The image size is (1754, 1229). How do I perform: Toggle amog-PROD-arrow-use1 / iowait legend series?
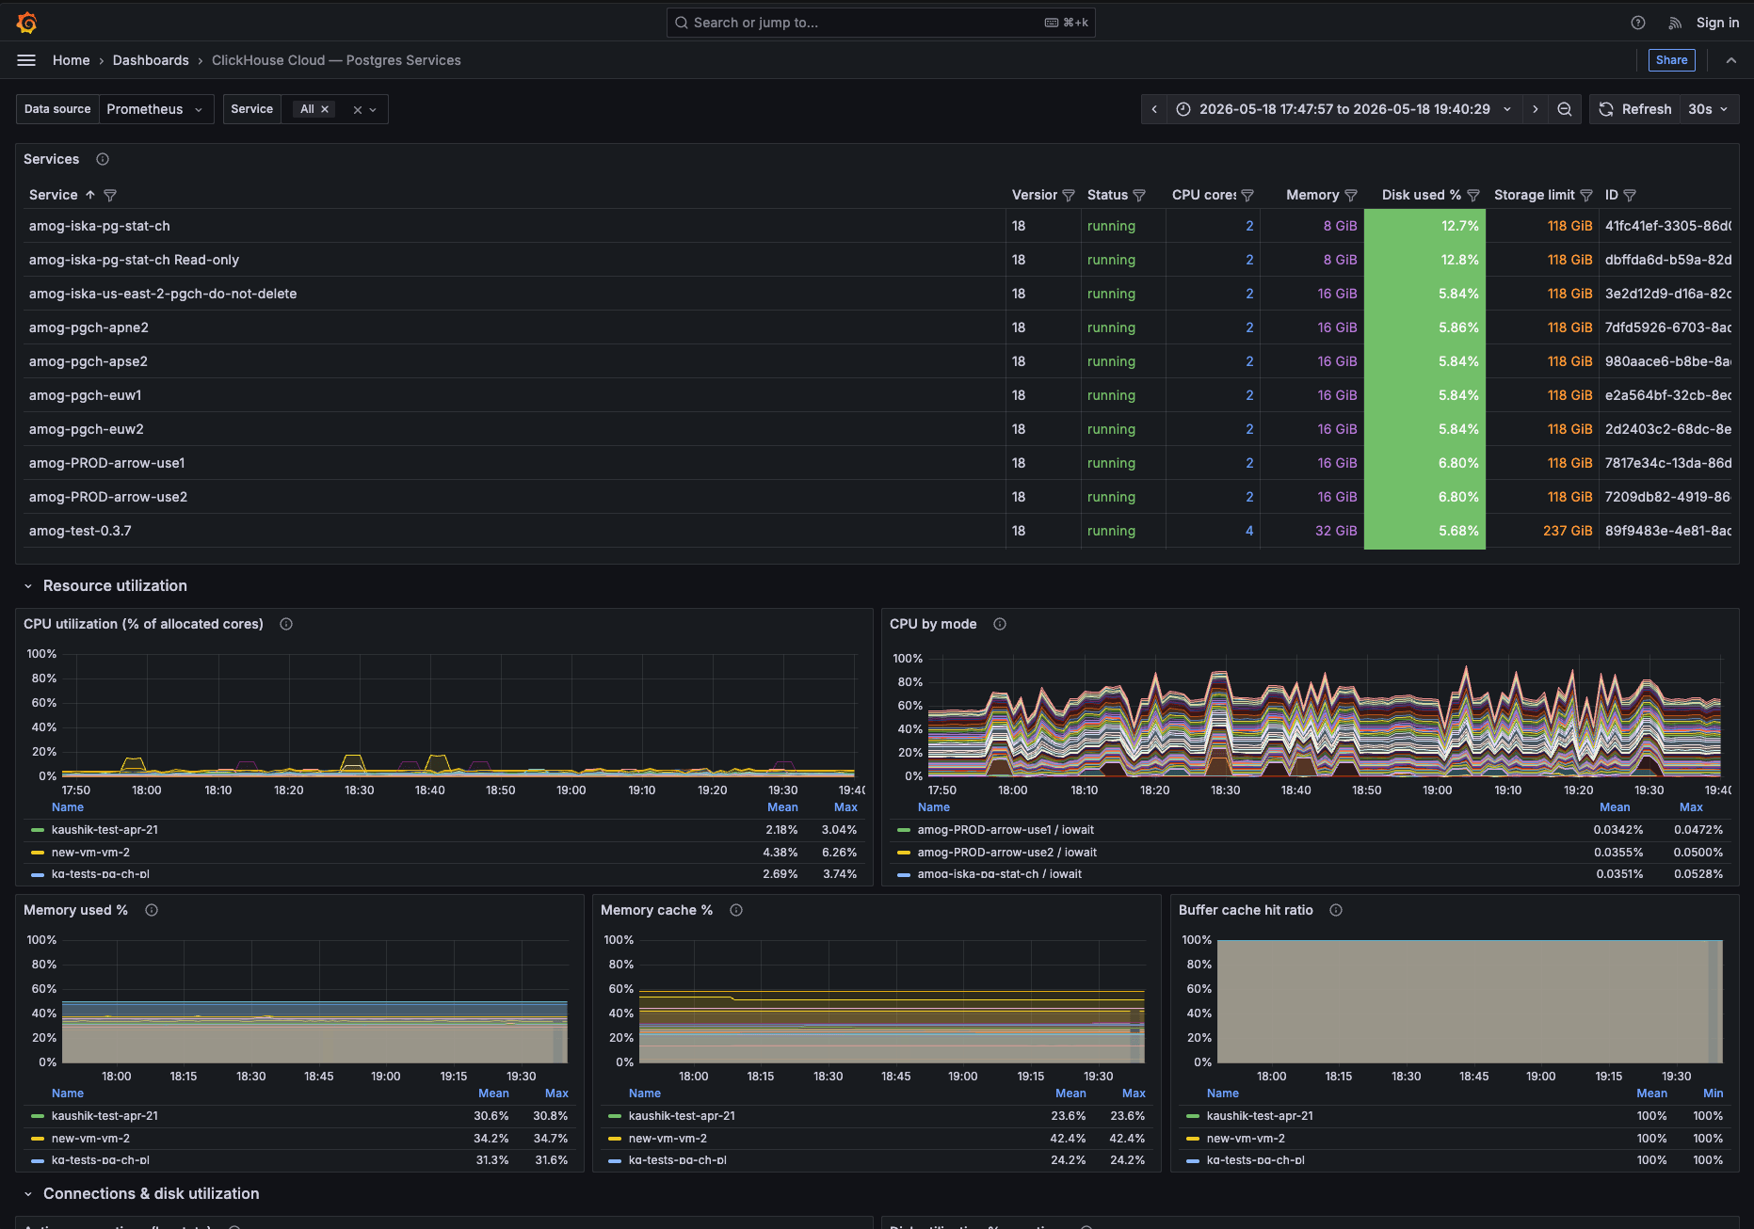pyautogui.click(x=1006, y=830)
